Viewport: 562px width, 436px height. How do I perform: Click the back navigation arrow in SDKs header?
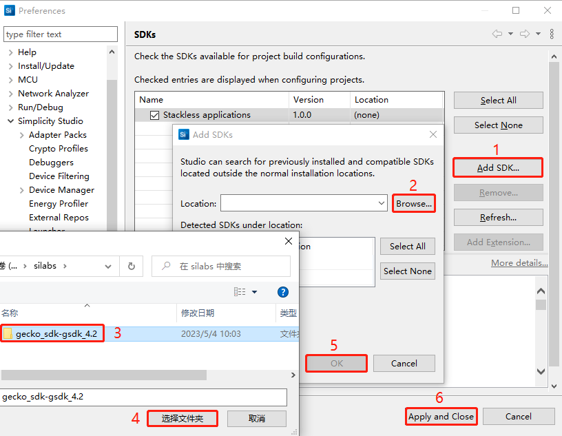(497, 34)
